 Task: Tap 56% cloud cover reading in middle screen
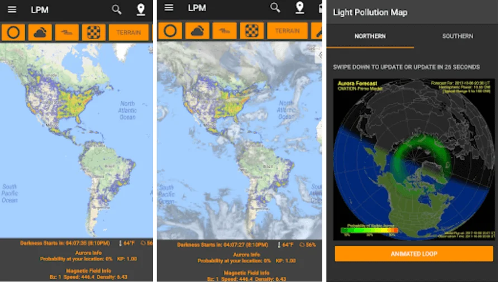coord(308,245)
